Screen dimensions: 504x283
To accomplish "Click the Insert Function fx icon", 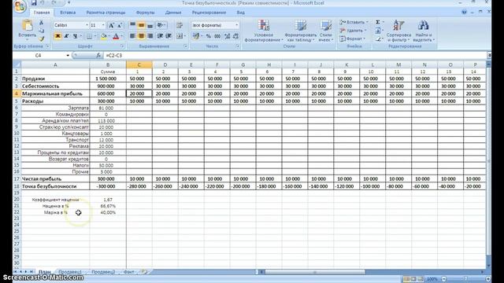I will coord(98,56).
